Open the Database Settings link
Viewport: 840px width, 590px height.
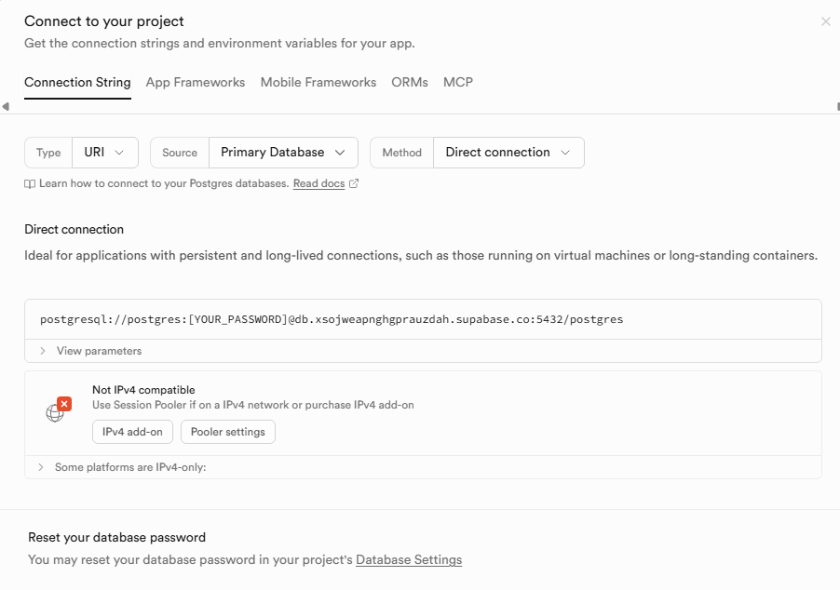[409, 559]
